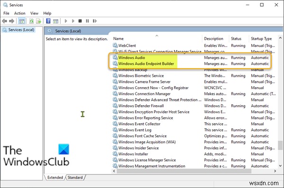284x188 pixels.
Task: Switch to the Extended tab
Action: (x=55, y=178)
